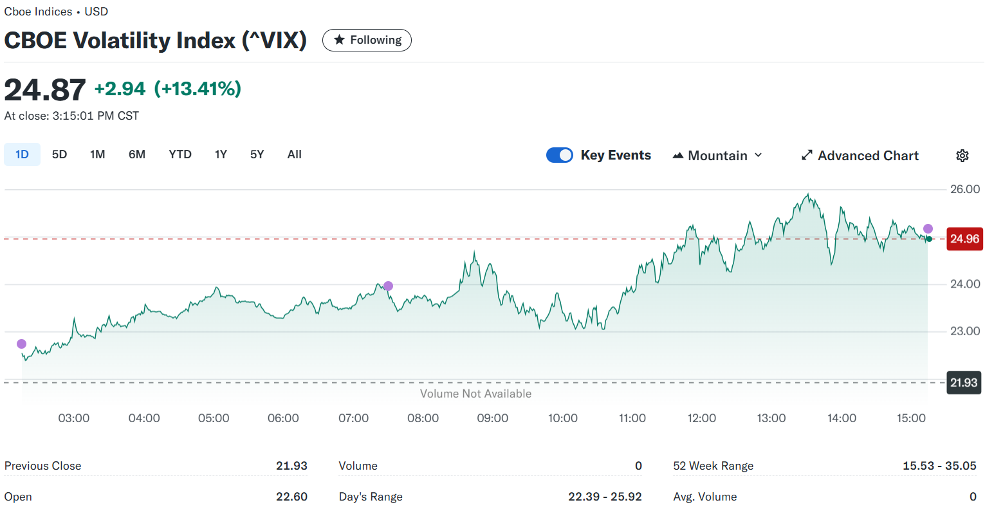
Task: Click the expand arrows icon beside Advanced Chart
Action: pyautogui.click(x=807, y=155)
